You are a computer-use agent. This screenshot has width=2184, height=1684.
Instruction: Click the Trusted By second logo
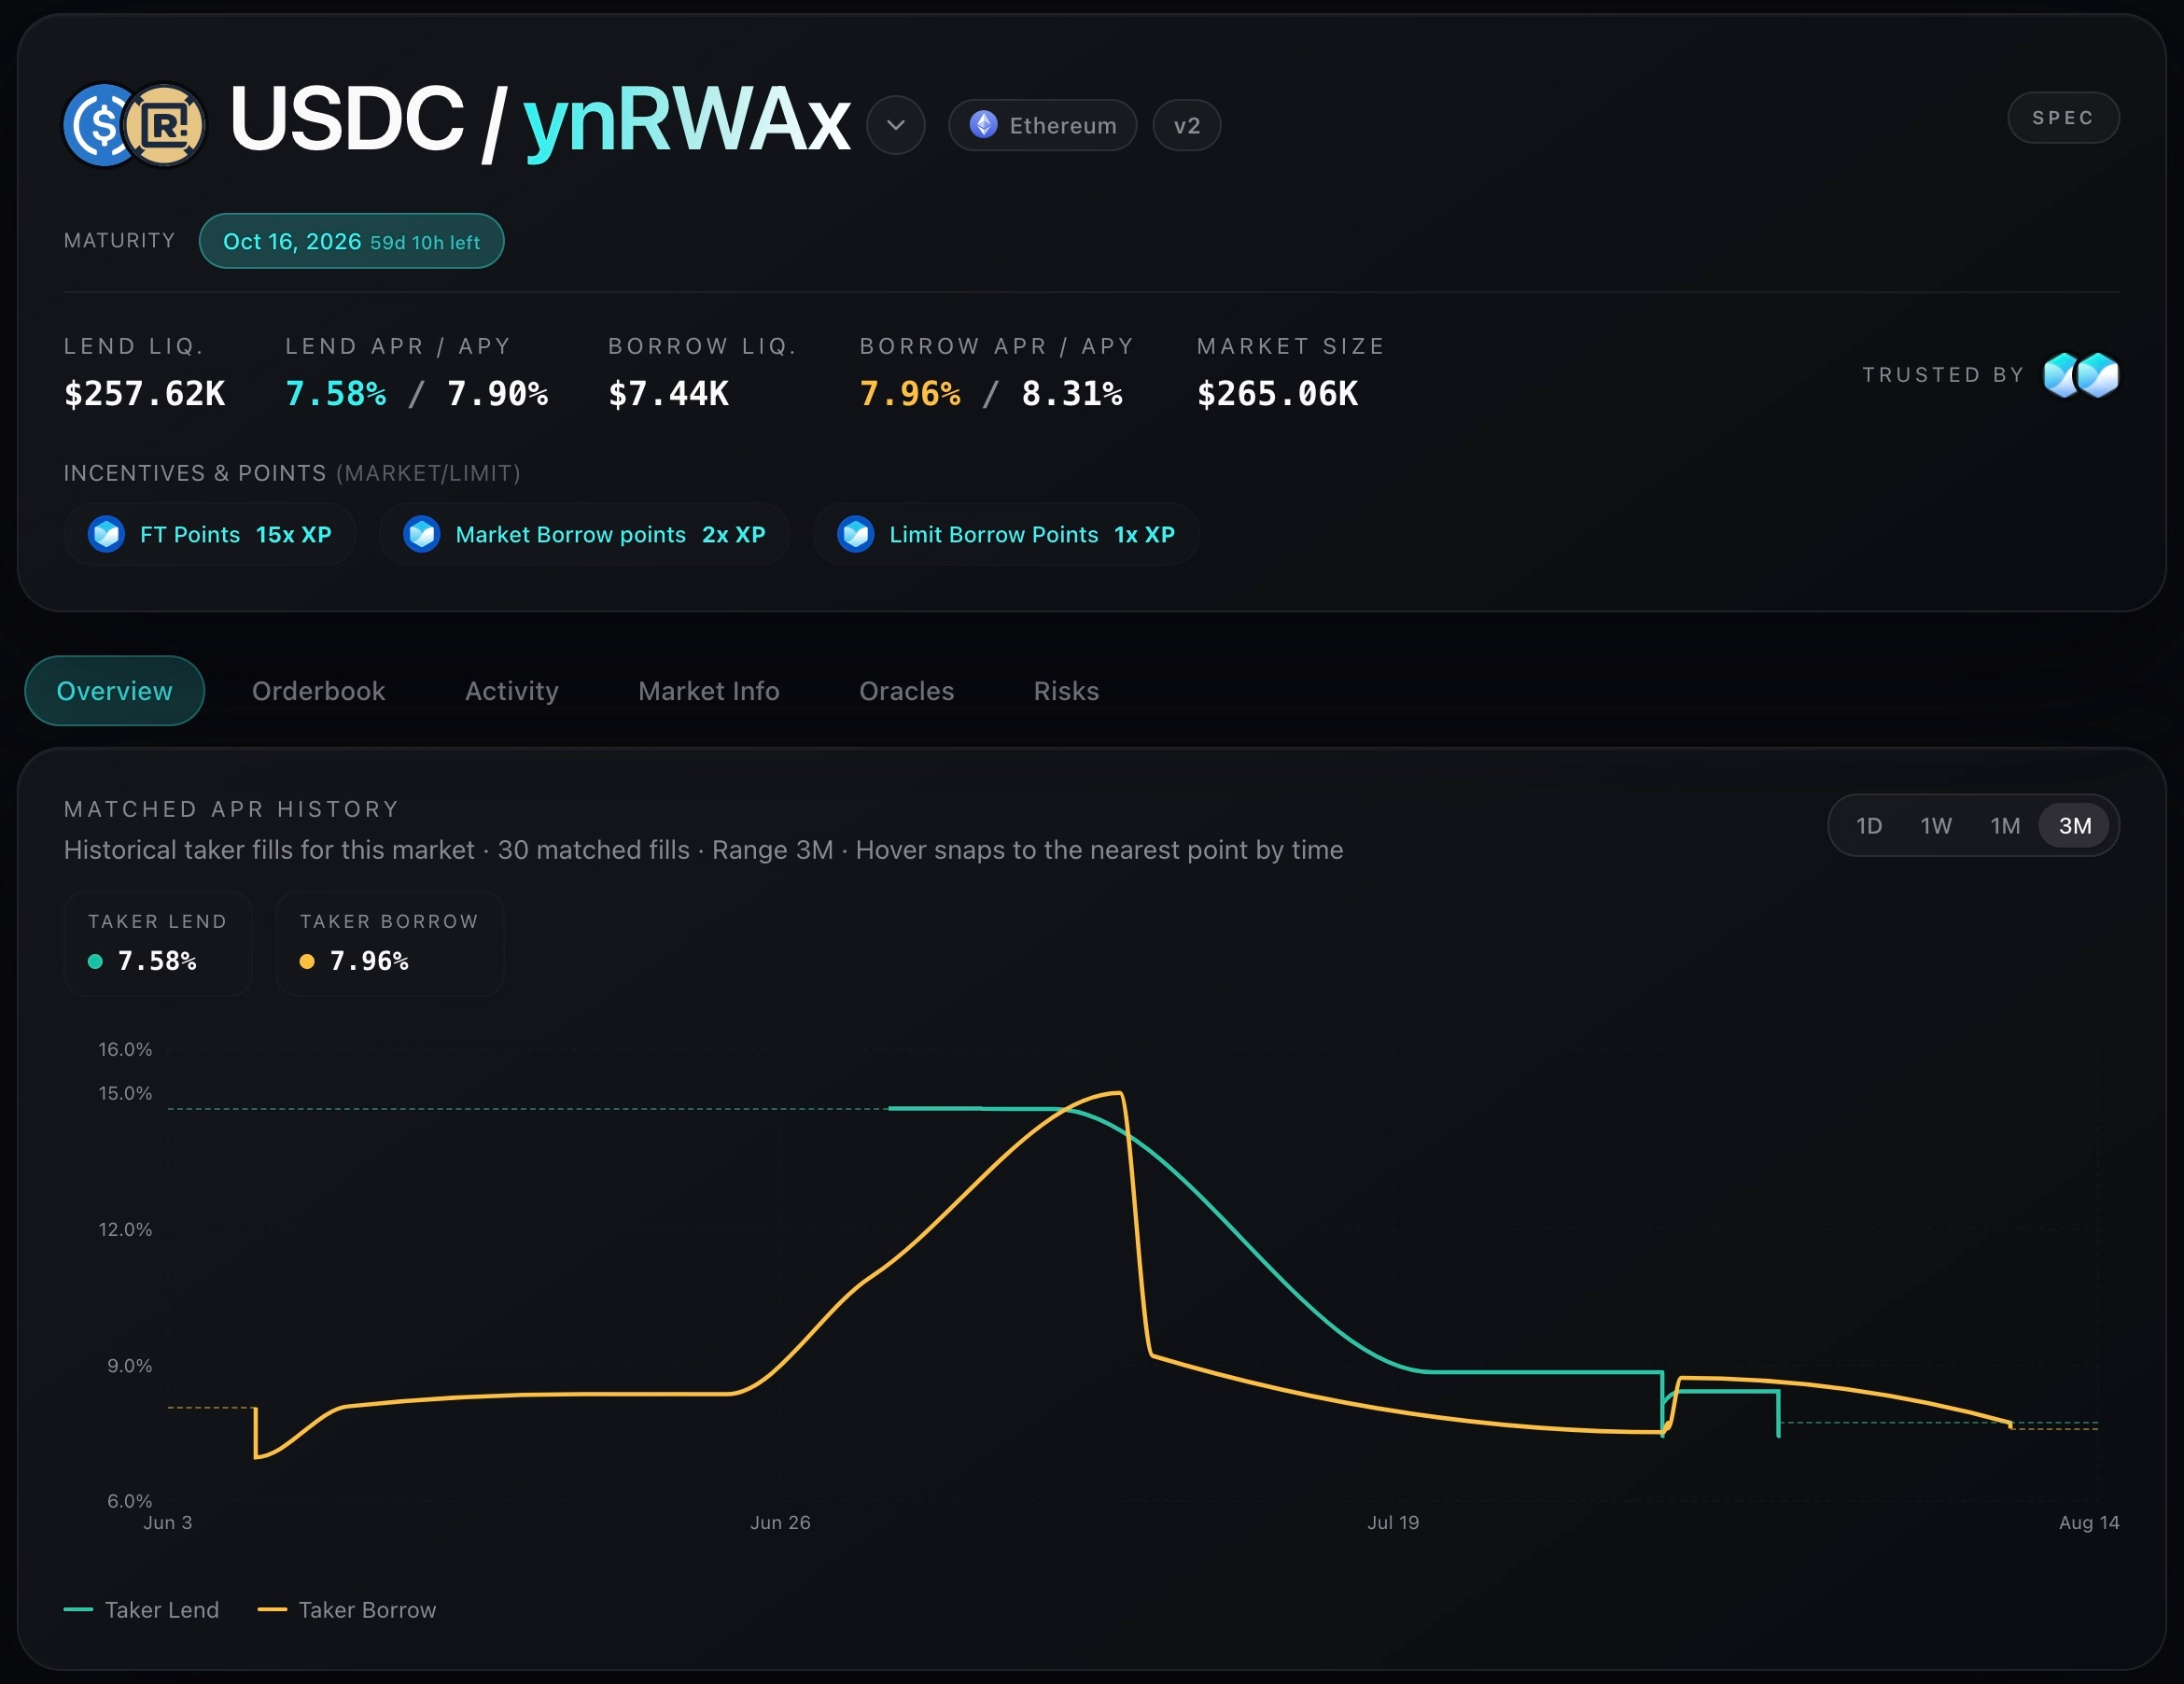coord(2098,375)
